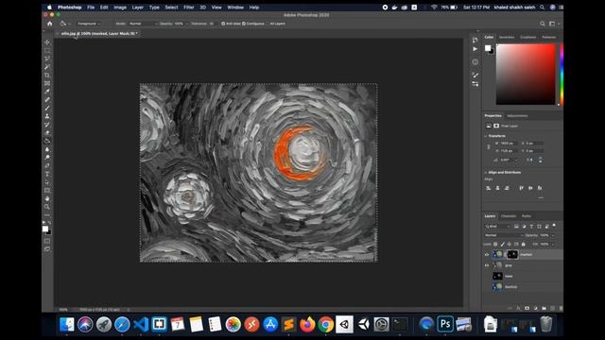This screenshot has width=605, height=340.
Task: Select the Eraser tool
Action: point(47,133)
